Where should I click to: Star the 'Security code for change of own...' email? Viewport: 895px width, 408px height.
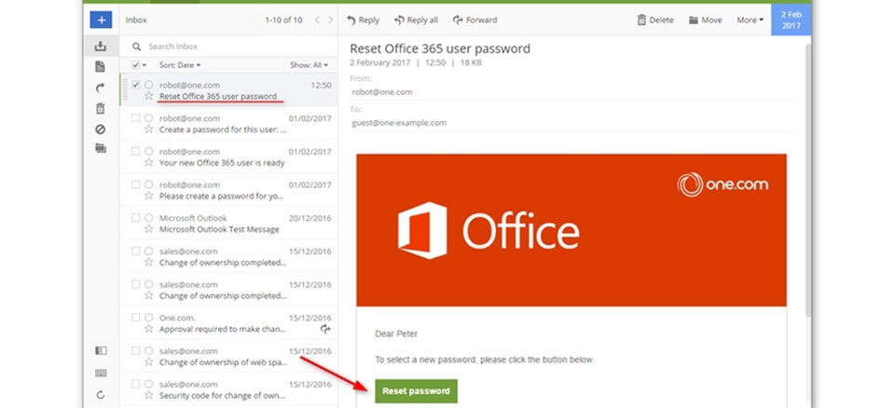[x=149, y=395]
